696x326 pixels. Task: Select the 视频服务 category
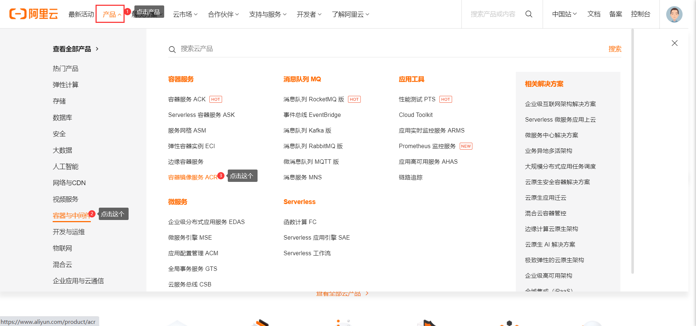65,199
